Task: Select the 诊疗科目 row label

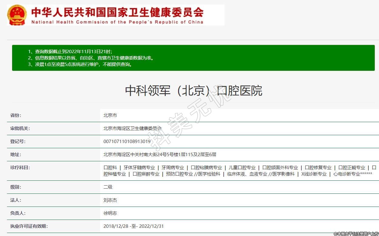Action: [20, 168]
